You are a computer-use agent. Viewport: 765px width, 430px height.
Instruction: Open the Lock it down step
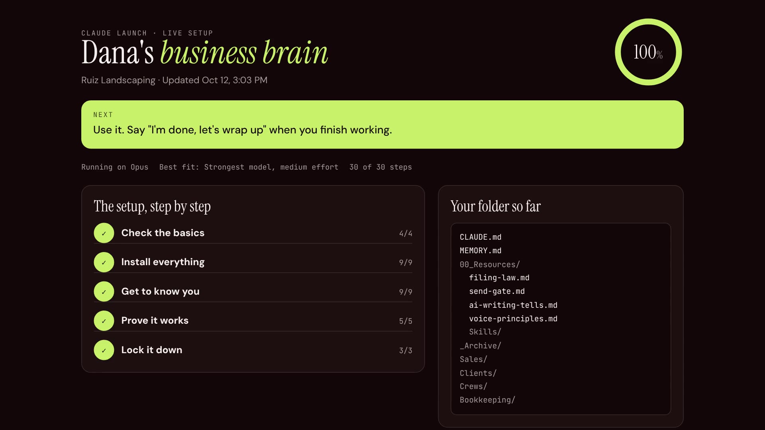click(x=253, y=350)
